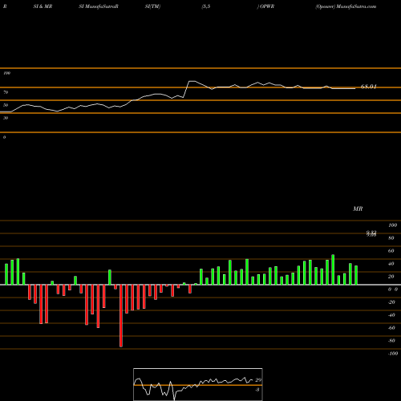Click the SI MunafaSutraR header text
401x401 pixels.
(x=99, y=6)
